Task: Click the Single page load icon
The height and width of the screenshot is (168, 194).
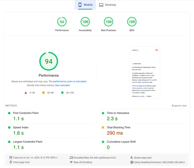Action: 132,157
